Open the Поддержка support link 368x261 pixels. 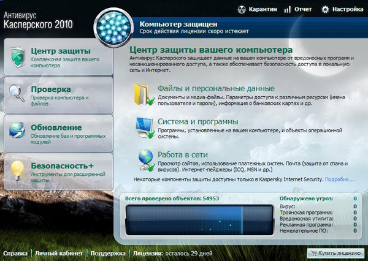tap(108, 254)
